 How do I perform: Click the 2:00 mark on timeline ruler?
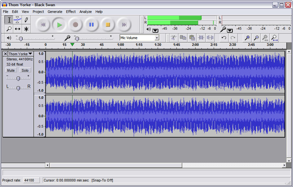click(x=195, y=45)
